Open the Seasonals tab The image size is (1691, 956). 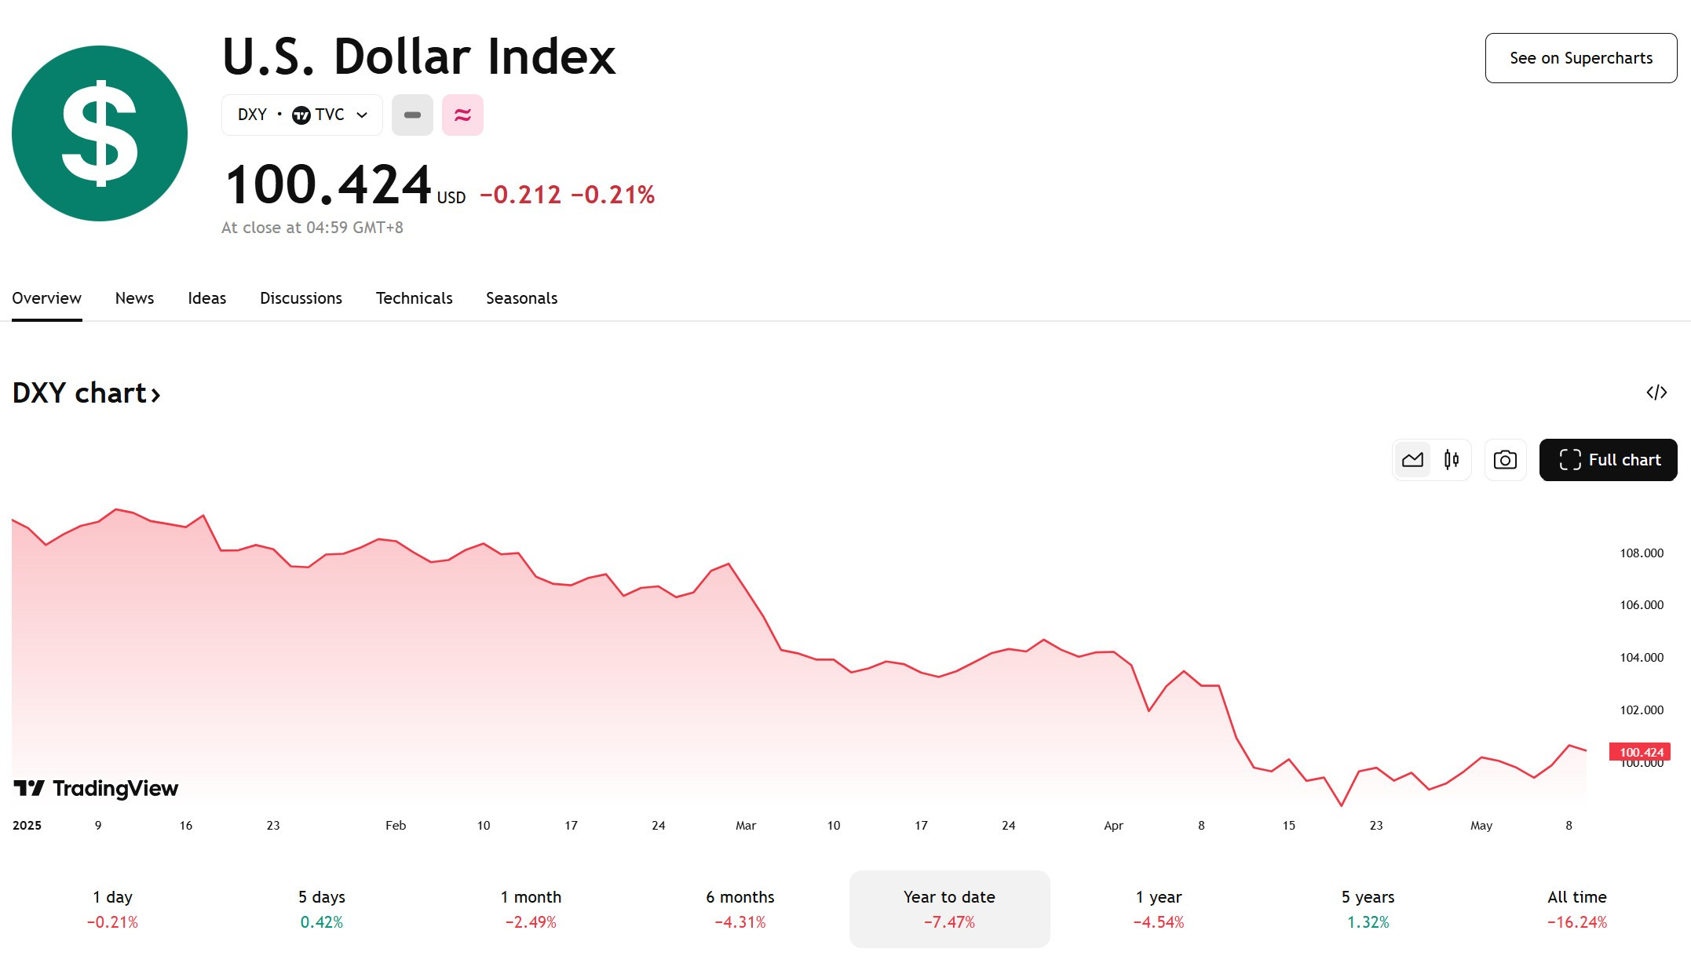tap(521, 298)
